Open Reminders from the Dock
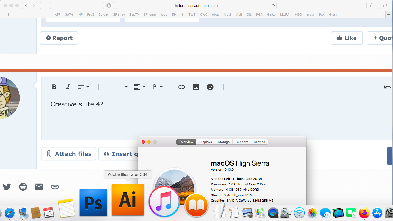This screenshot has width=393, height=221. tap(235, 213)
